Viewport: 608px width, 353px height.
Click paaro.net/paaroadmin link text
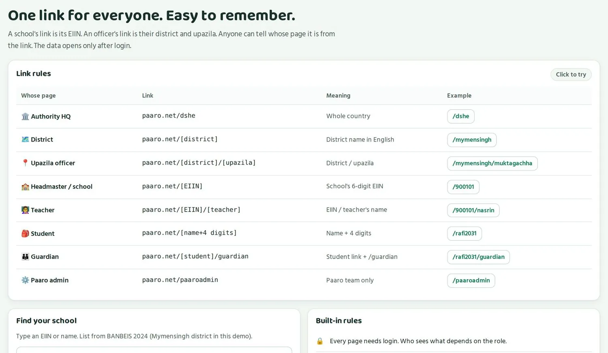(180, 280)
